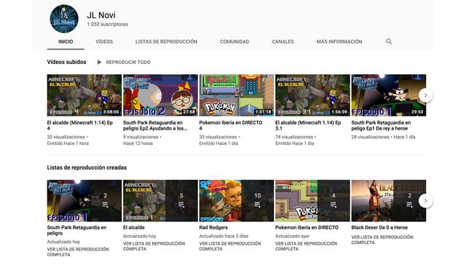Open the JL Novi channel avatar
The height and width of the screenshot is (268, 466).
(x=64, y=19)
